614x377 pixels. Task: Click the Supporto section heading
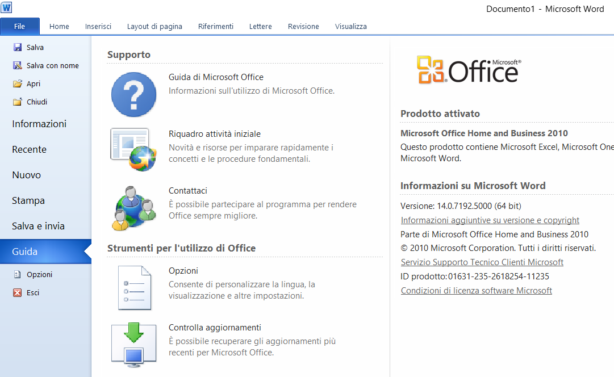coord(129,55)
